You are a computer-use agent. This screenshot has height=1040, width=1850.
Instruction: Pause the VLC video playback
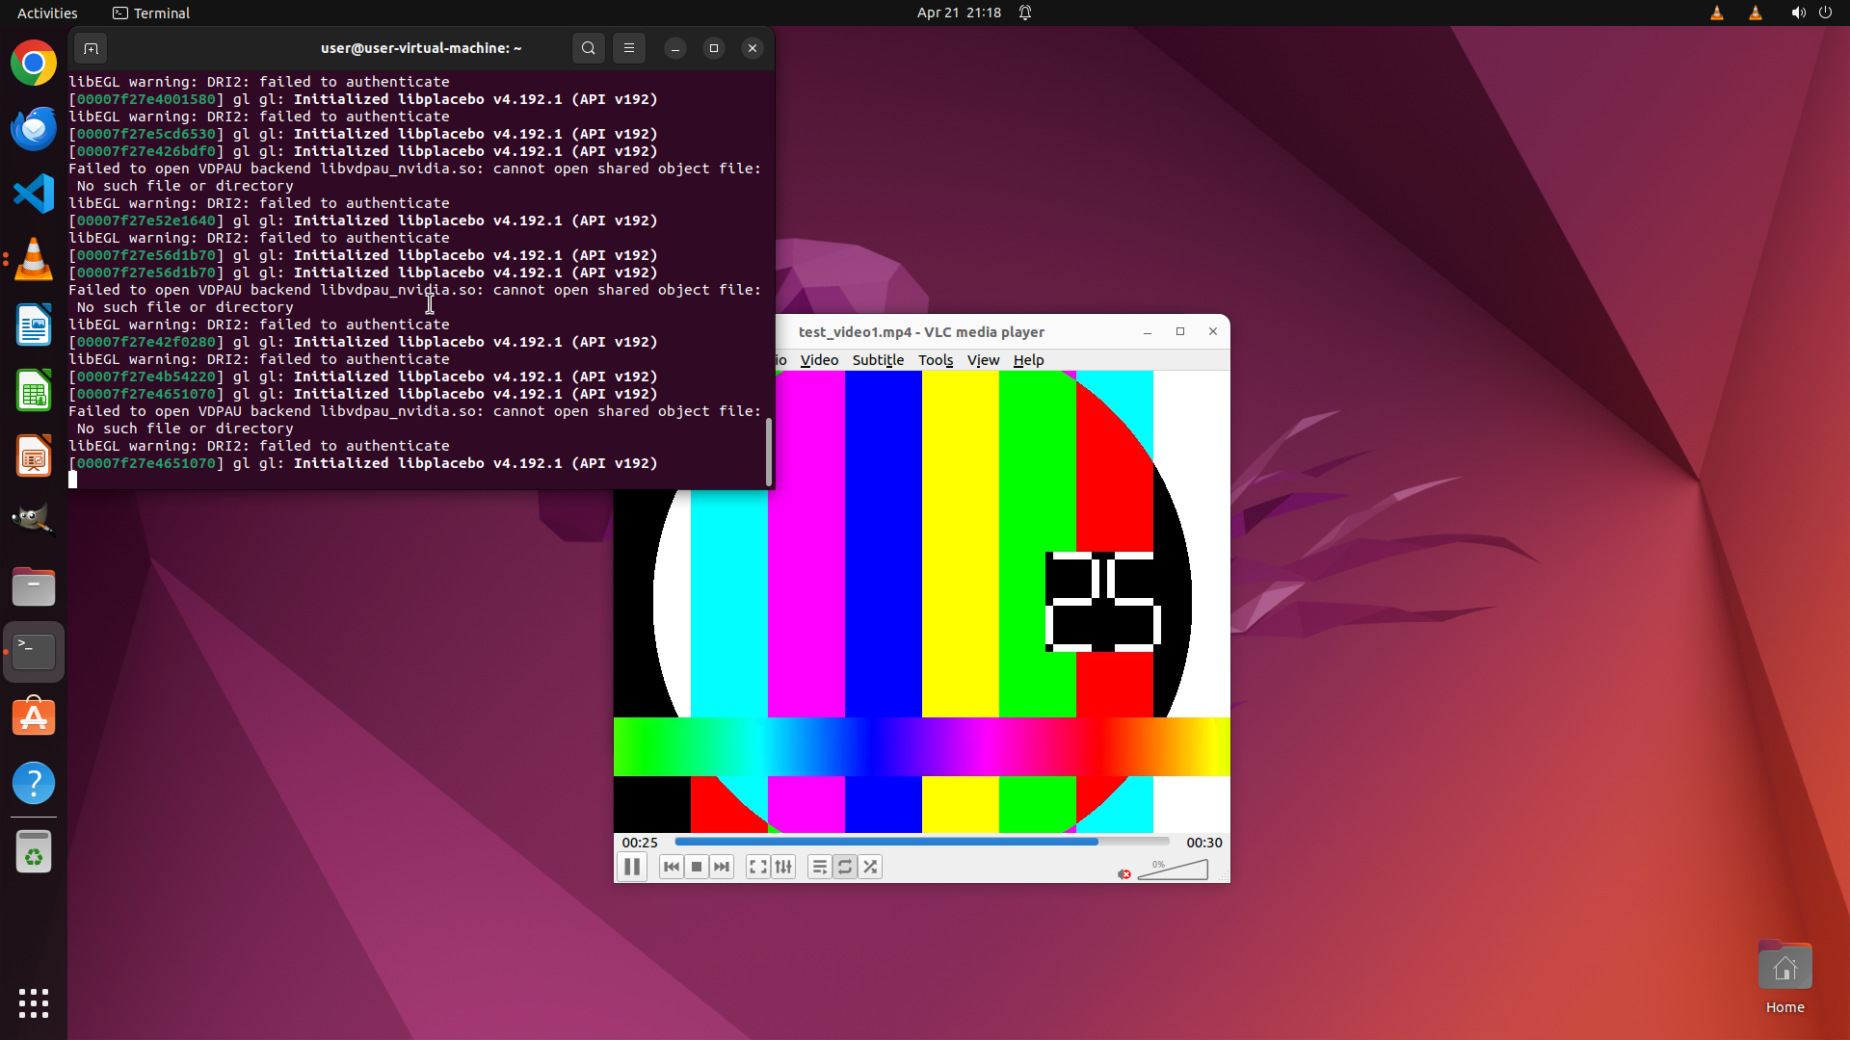(632, 867)
